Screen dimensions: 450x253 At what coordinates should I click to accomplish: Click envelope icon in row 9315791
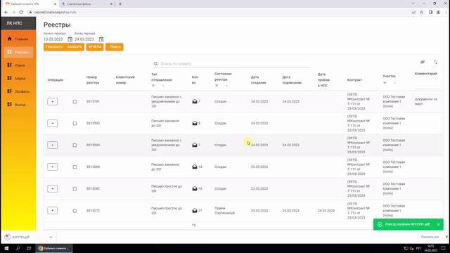pyautogui.click(x=195, y=101)
